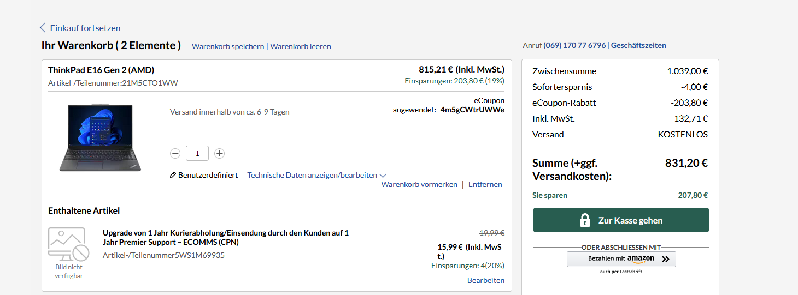This screenshot has height=295, width=798.
Task: Open Geschäftszeiten link
Action: pos(638,45)
